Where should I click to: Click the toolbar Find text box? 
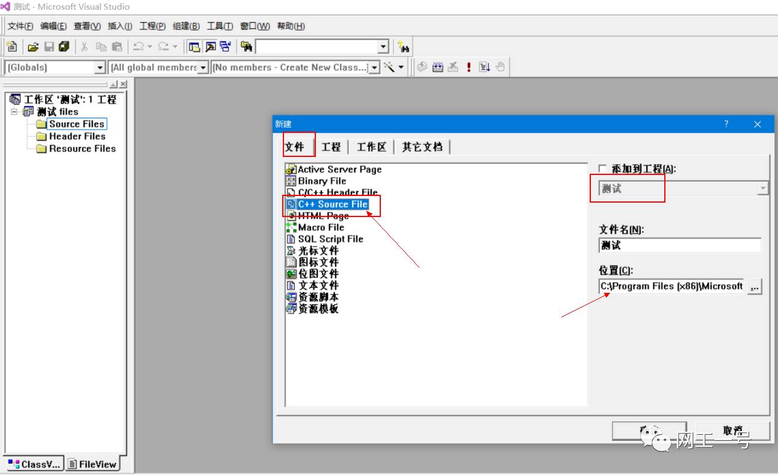point(317,47)
